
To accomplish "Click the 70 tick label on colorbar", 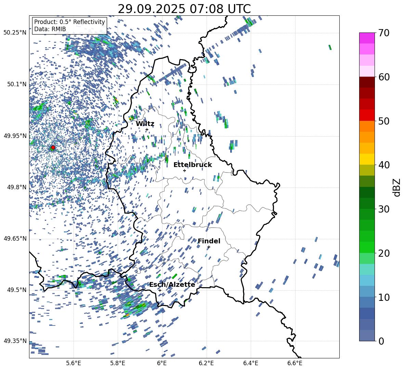I will 384,33.
